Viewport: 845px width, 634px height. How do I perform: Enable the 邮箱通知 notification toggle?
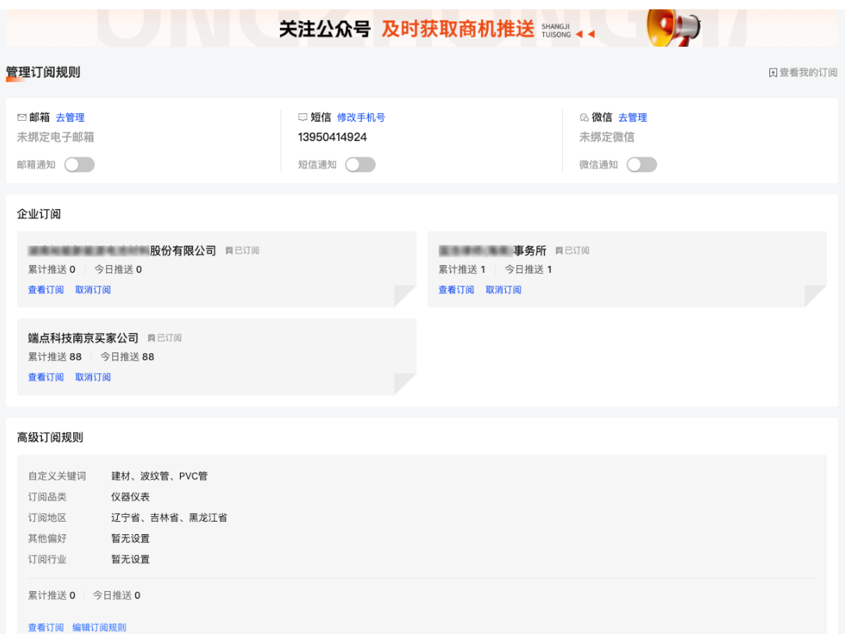(x=79, y=165)
